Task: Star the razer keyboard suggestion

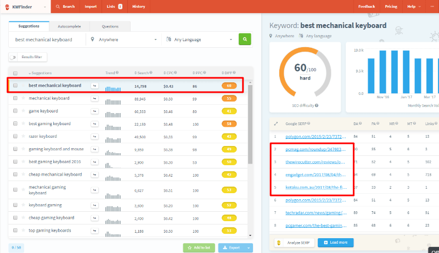Action: (x=23, y=136)
